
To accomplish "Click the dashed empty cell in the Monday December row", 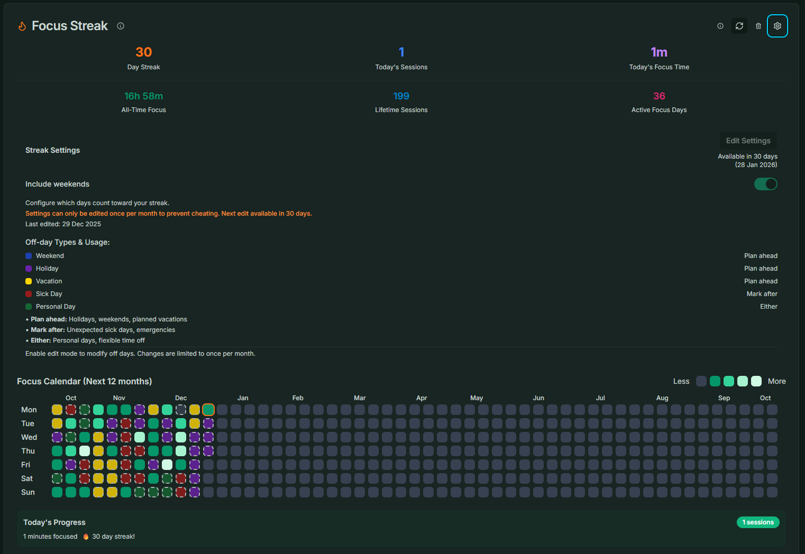I will point(180,410).
